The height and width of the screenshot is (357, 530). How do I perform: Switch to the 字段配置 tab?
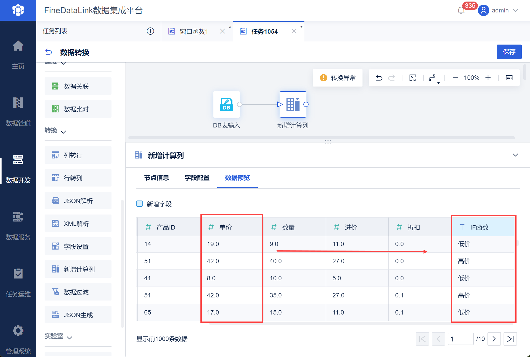(197, 178)
